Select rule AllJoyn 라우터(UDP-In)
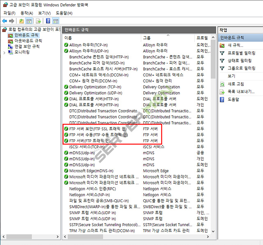 coord(89,51)
